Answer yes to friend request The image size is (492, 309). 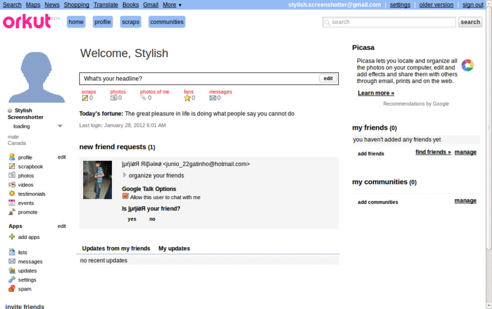132,219
